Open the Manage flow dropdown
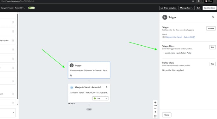 [186, 8]
